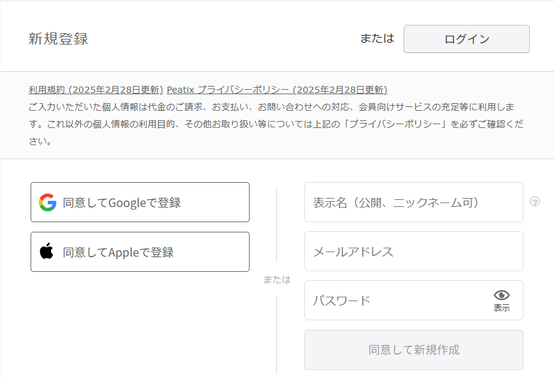Click the または divider between the columns
Viewport: 554px width, 382px height.
277,279
